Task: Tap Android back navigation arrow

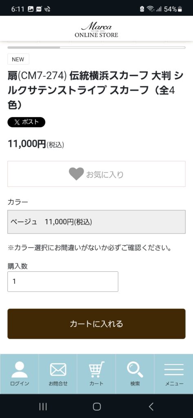Action: coord(151,406)
